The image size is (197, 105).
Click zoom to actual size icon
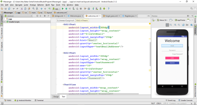pos(171,25)
